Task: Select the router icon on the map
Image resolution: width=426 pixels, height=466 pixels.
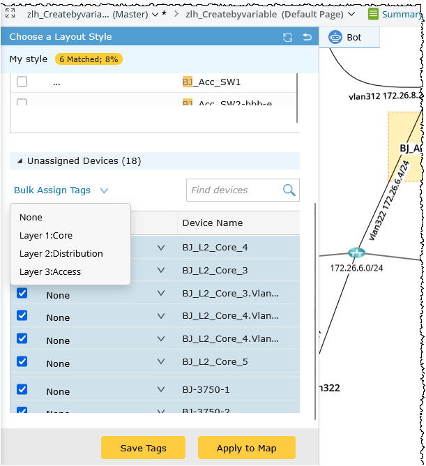Action: pos(356,253)
